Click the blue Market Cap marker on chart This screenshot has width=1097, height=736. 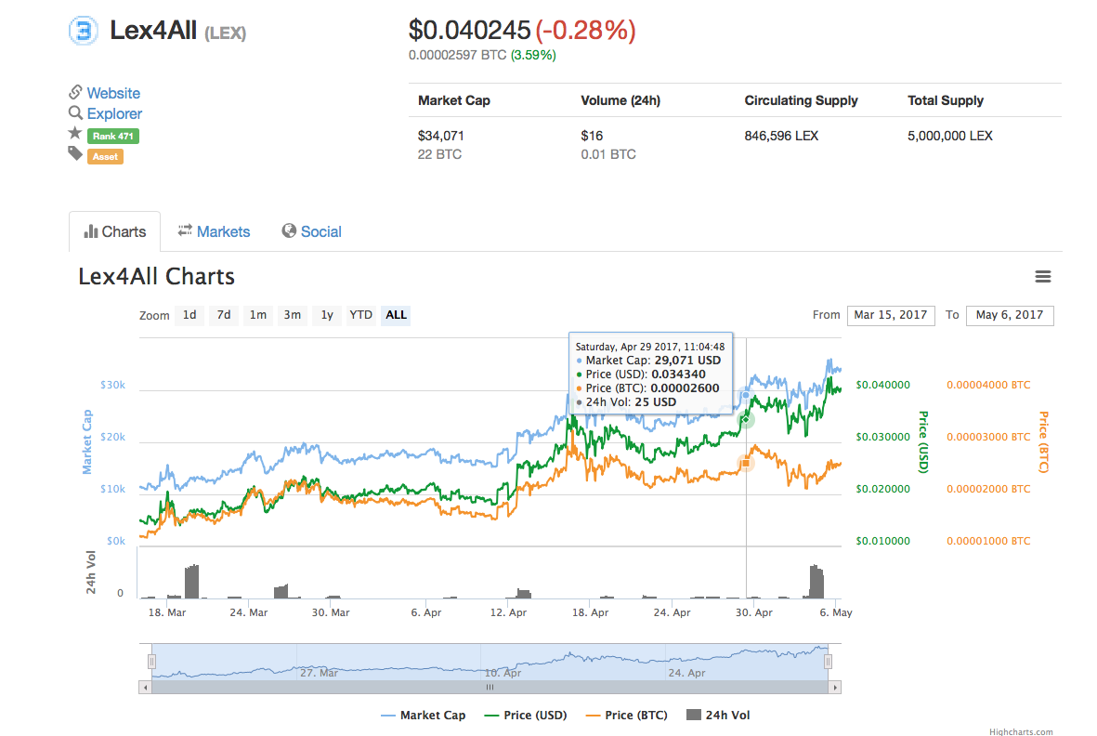(746, 396)
